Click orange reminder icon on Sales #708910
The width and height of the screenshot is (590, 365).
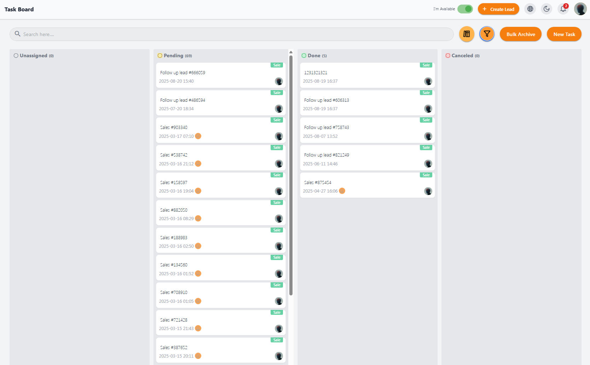[x=198, y=301]
